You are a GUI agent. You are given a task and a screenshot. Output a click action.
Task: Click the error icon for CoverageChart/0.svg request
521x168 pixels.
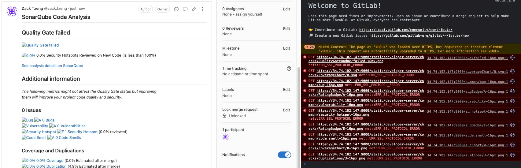point(305,71)
